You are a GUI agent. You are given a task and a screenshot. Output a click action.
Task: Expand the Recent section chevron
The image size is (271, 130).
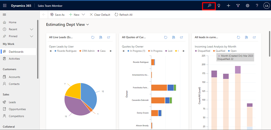(32, 29)
